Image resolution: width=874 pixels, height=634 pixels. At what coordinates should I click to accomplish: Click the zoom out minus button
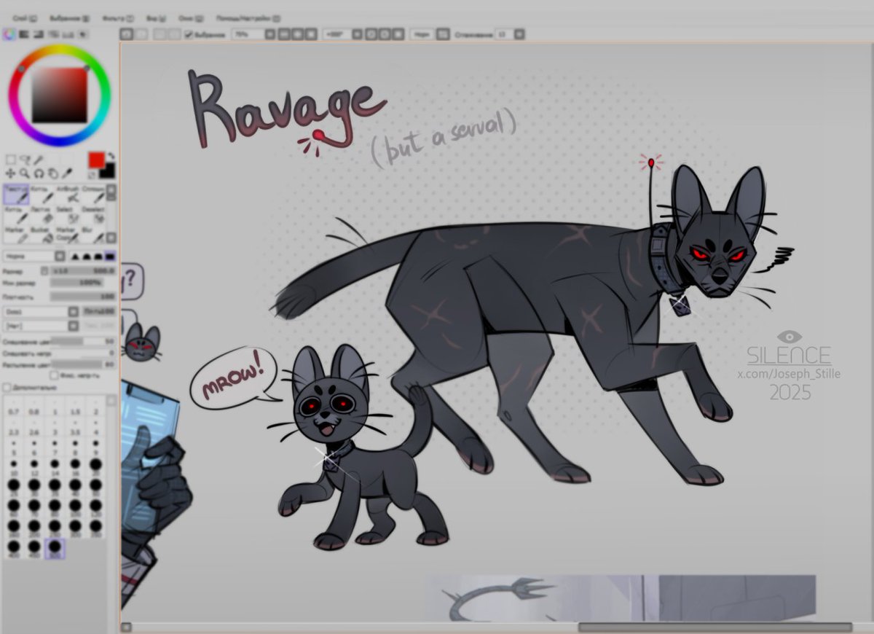pyautogui.click(x=283, y=34)
